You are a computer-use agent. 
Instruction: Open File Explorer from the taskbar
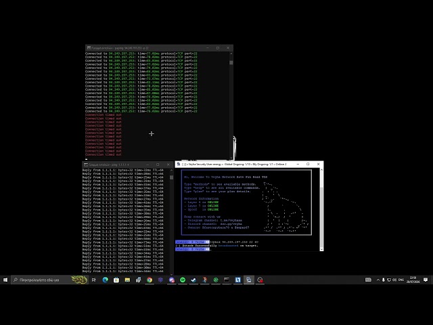tap(127, 280)
